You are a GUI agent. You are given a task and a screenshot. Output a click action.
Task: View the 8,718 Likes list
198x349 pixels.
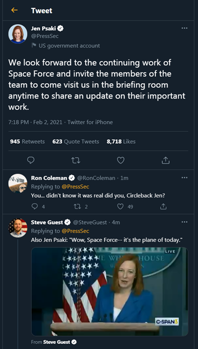click(121, 142)
